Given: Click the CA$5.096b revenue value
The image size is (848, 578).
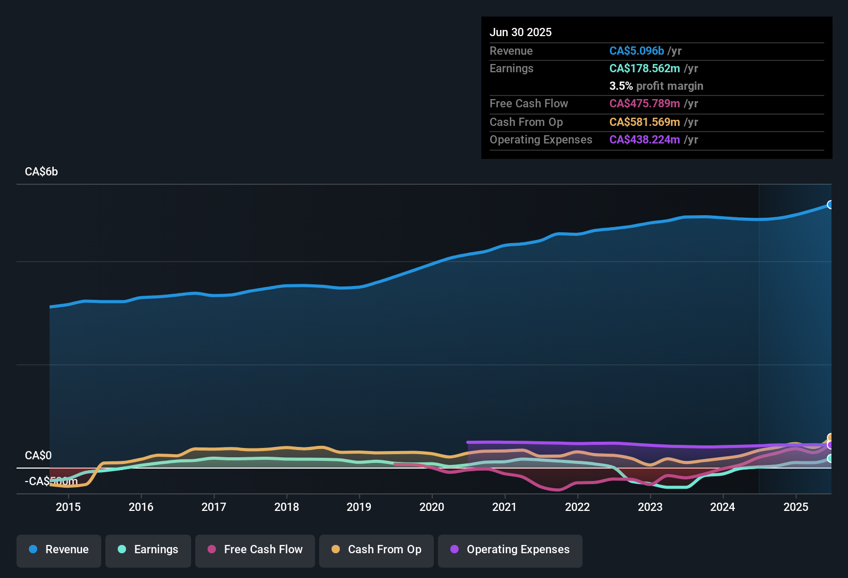Looking at the screenshot, I should [636, 51].
